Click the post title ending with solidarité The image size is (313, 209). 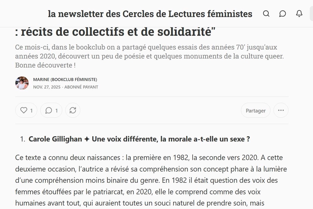pyautogui.click(x=114, y=31)
